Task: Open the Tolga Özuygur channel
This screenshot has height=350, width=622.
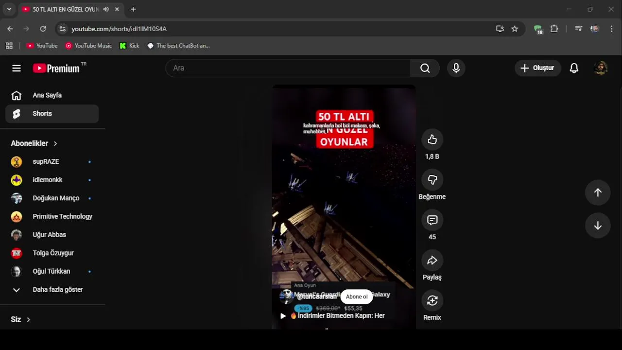Action: [52, 253]
